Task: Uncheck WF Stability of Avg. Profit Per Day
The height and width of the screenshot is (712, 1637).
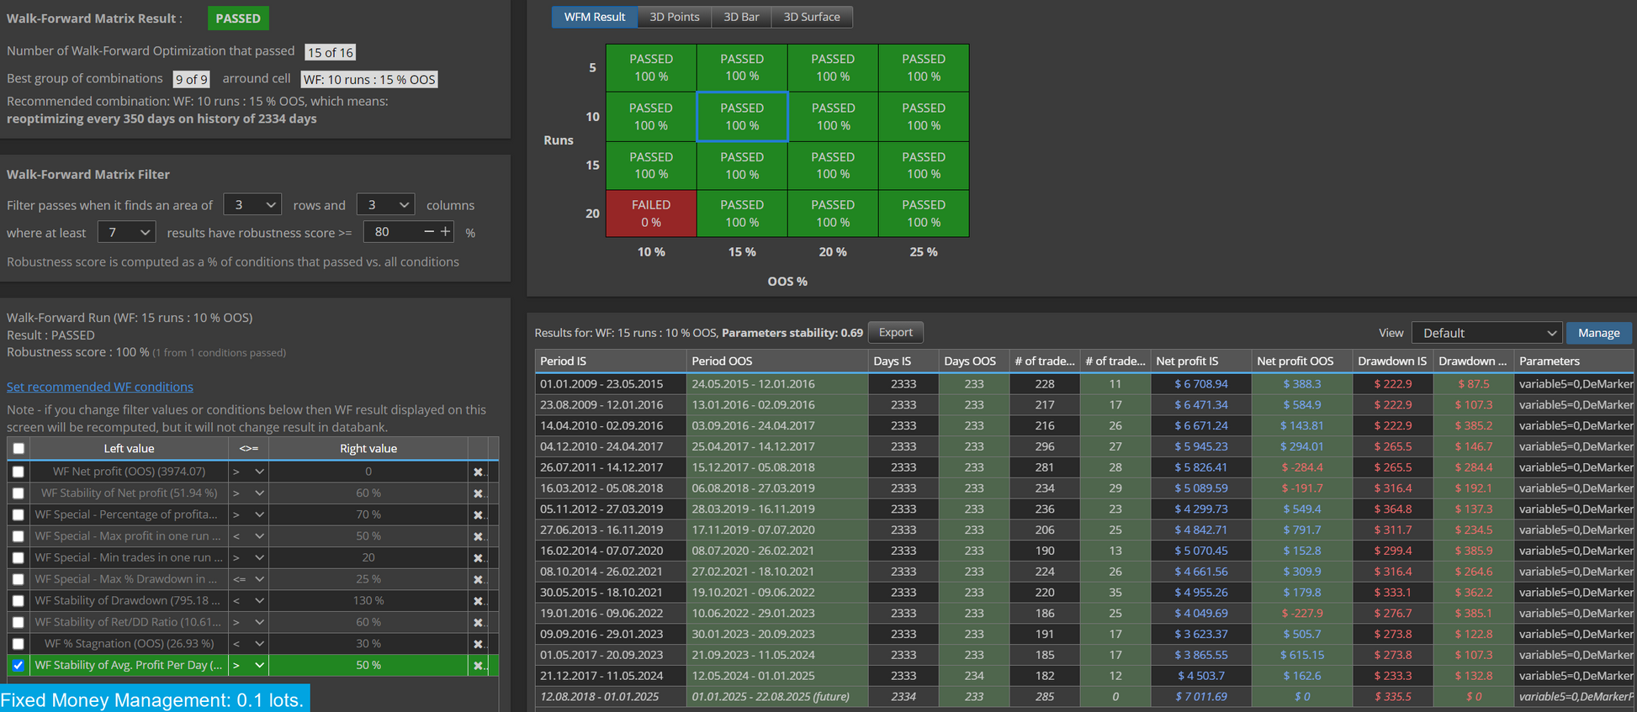Action: 19,665
